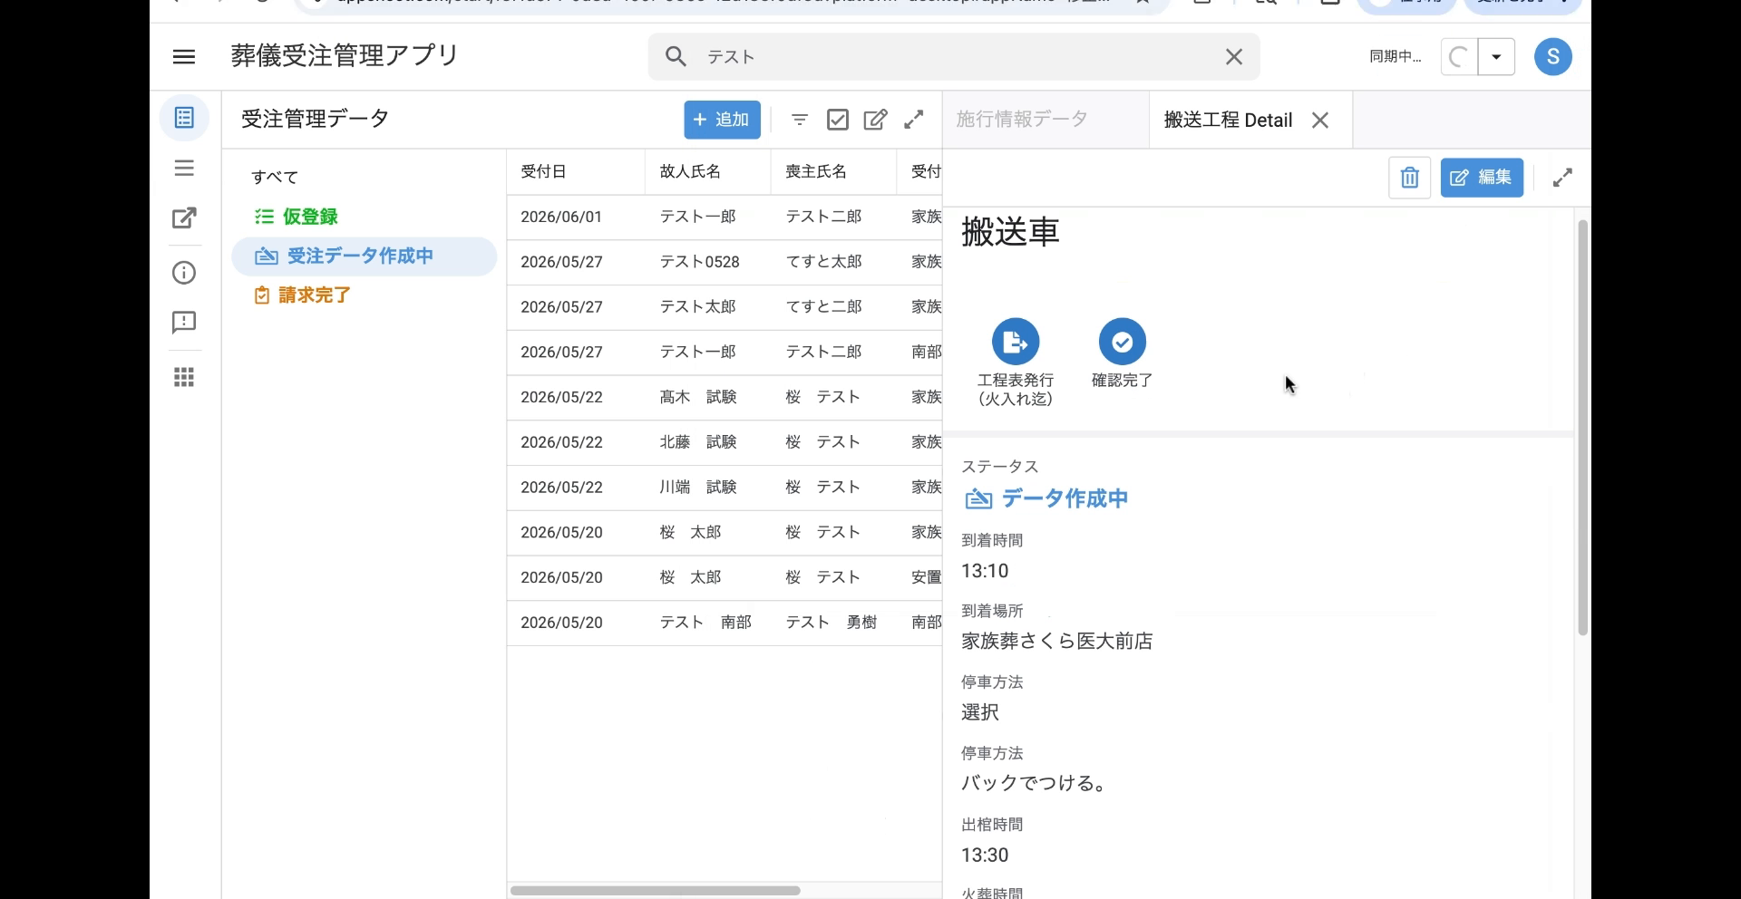Sort by the 受付日 column header
The height and width of the screenshot is (899, 1741).
[543, 171]
